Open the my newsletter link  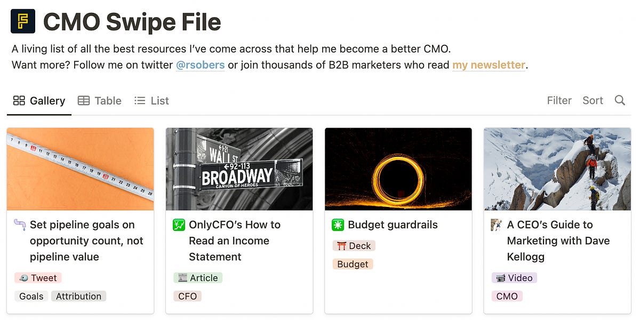pyautogui.click(x=488, y=65)
